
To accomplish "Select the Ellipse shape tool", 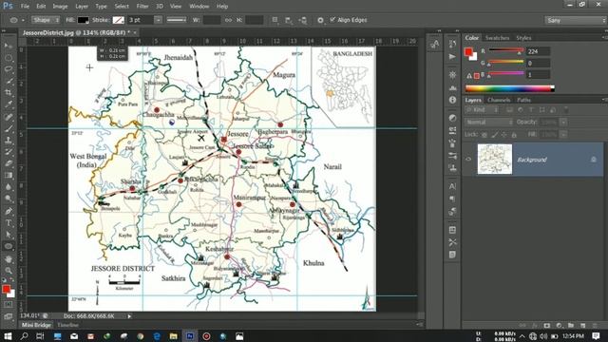I will point(9,246).
